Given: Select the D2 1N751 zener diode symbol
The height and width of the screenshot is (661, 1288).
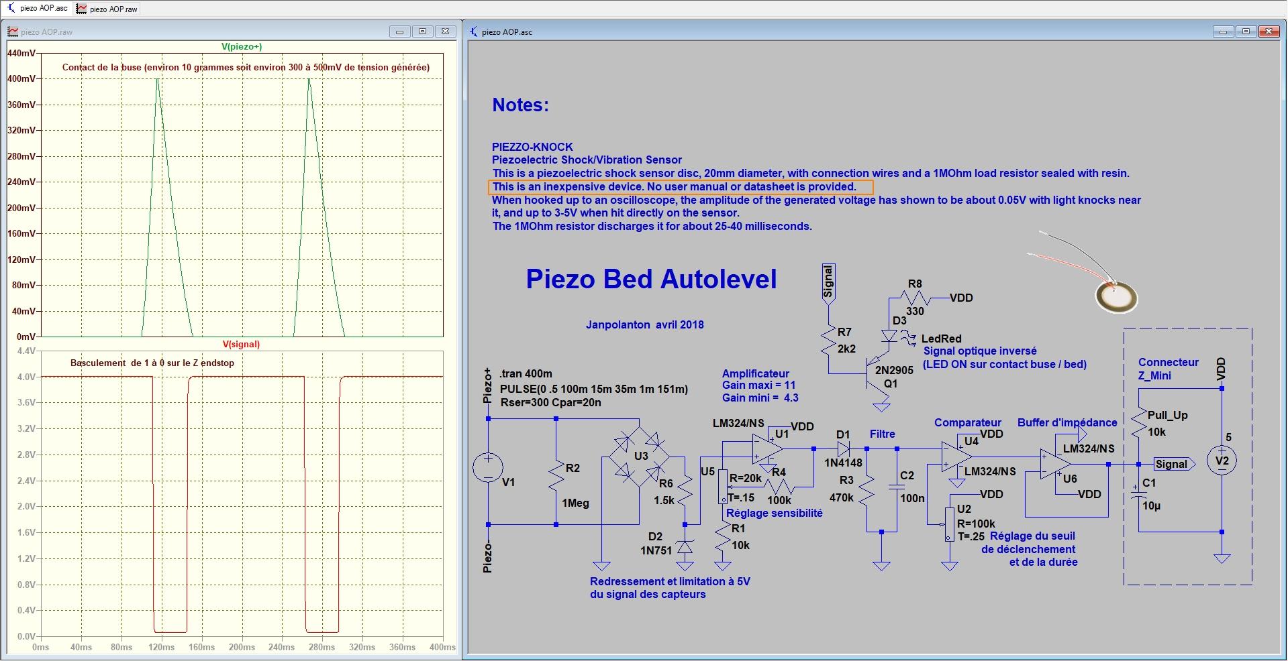Looking at the screenshot, I should coord(685,547).
